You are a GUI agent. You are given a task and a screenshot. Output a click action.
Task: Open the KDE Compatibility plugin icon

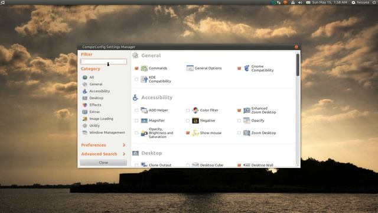[144, 79]
